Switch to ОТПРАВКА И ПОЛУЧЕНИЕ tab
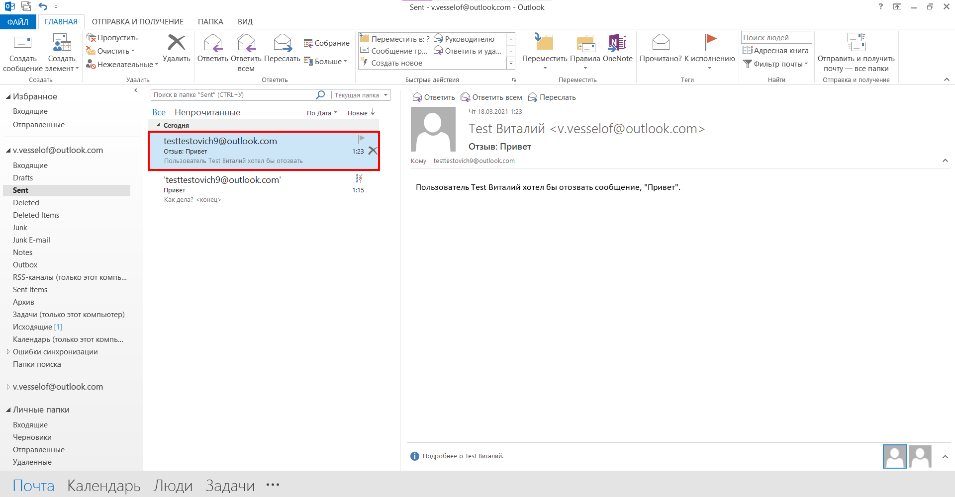The width and height of the screenshot is (955, 497). click(138, 22)
